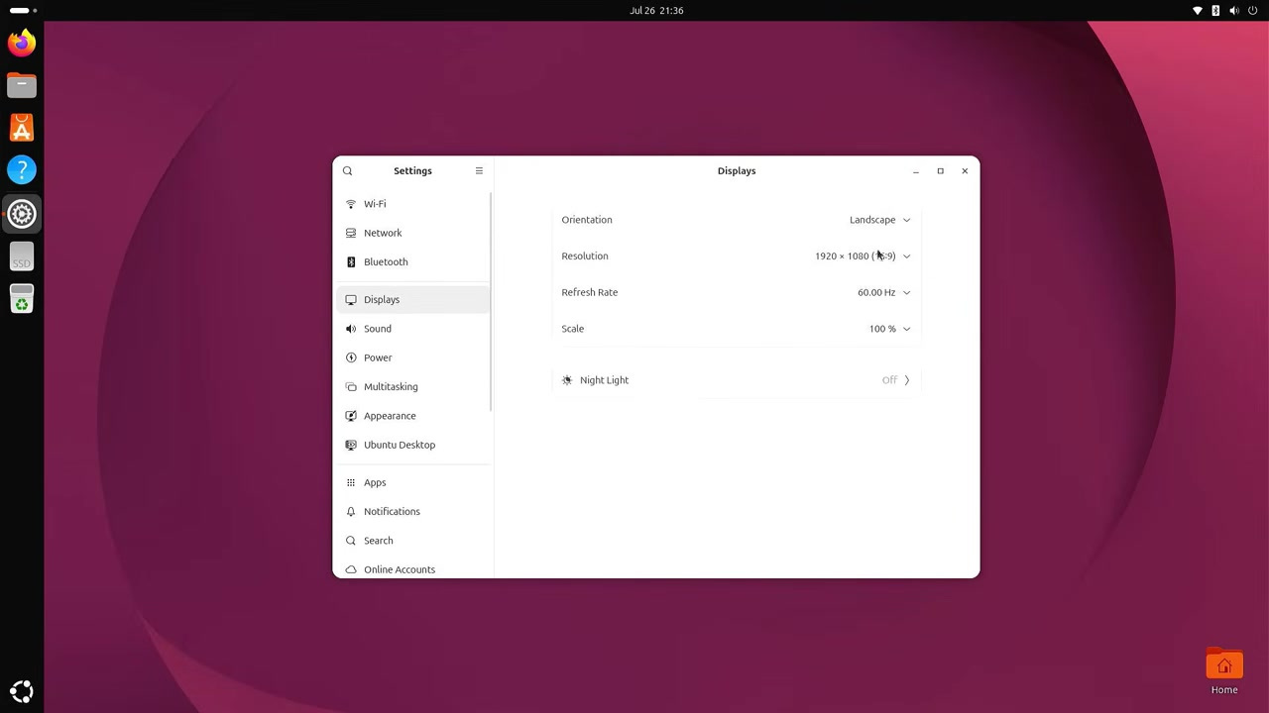Viewport: 1269px width, 713px height.
Task: Click the top bar Bluetooth indicator
Action: point(1215,10)
